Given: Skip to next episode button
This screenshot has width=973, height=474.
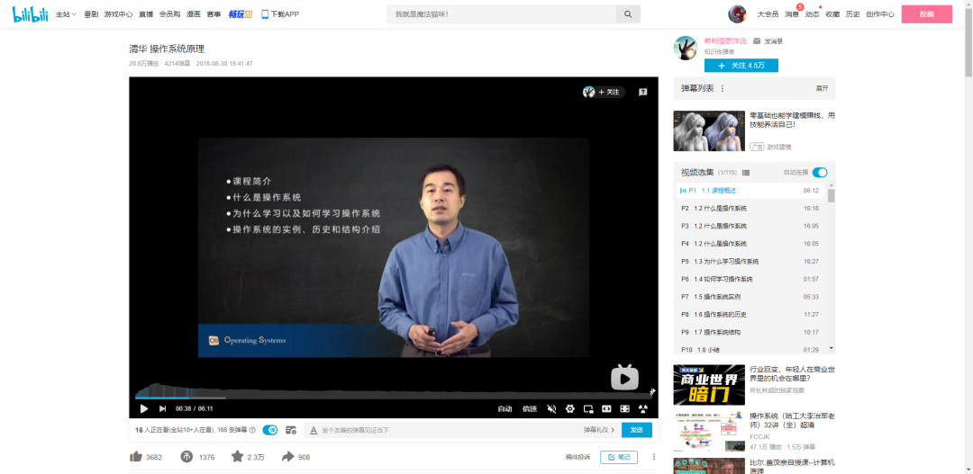Looking at the screenshot, I should (x=162, y=408).
